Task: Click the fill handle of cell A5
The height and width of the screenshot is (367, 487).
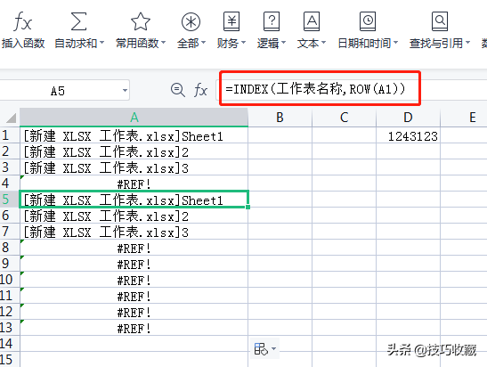Action: [x=248, y=207]
